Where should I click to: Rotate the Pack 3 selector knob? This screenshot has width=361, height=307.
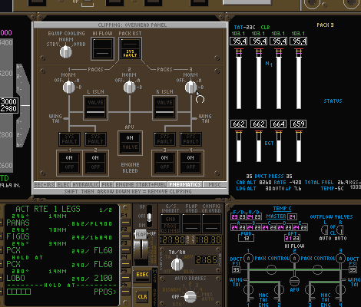point(190,87)
